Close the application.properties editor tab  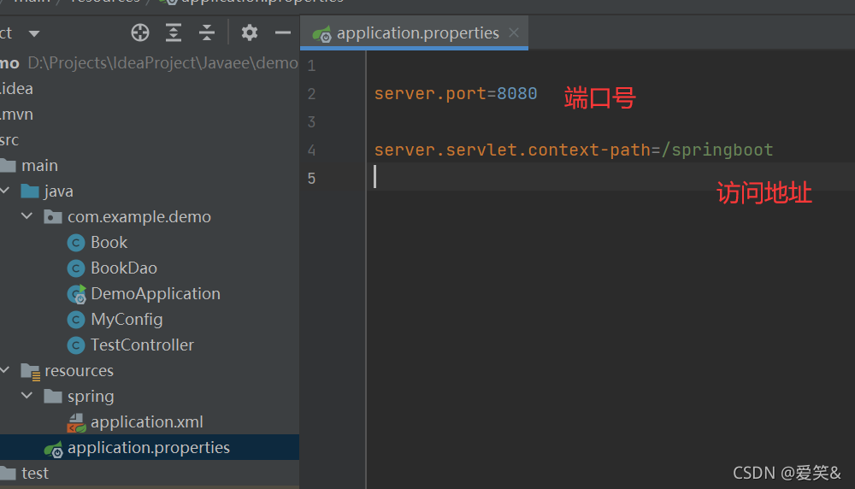pyautogui.click(x=514, y=33)
